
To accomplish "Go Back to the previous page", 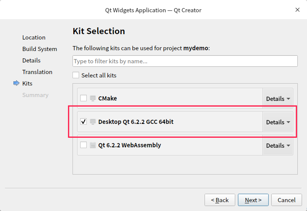I will pos(220,200).
